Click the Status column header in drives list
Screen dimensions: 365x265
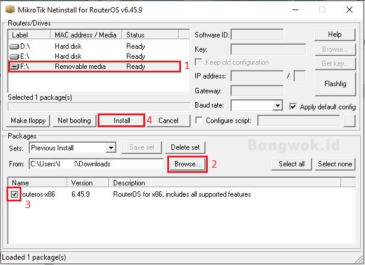[x=150, y=35]
